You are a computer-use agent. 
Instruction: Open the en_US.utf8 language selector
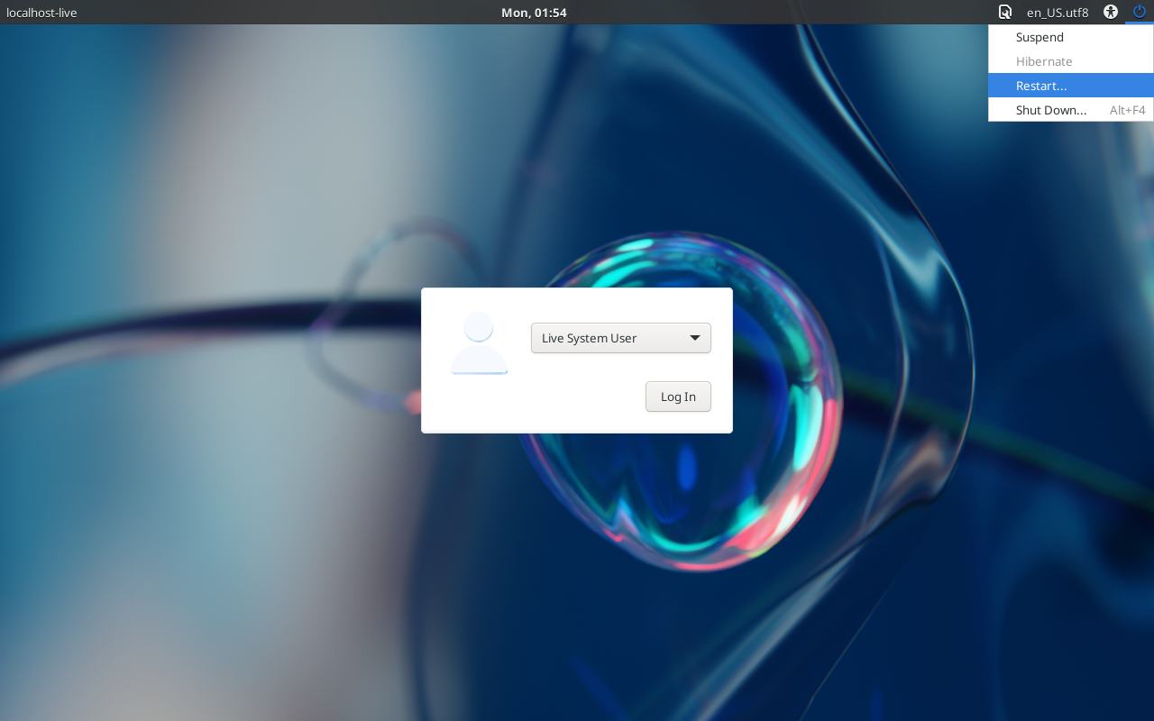click(x=1058, y=13)
